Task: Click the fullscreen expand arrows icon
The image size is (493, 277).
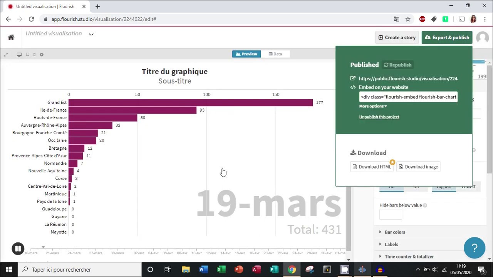Action: pyautogui.click(x=6, y=55)
